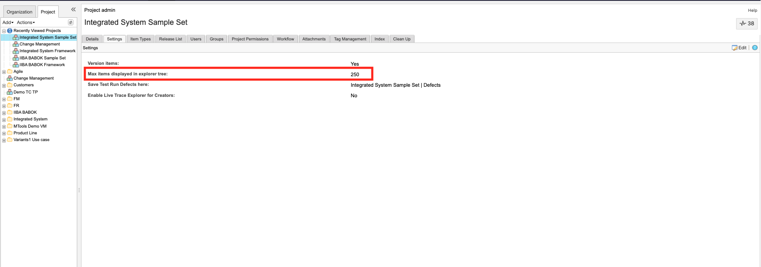Expand the IIBA BABOK folder
This screenshot has width=761, height=267.
(4, 113)
